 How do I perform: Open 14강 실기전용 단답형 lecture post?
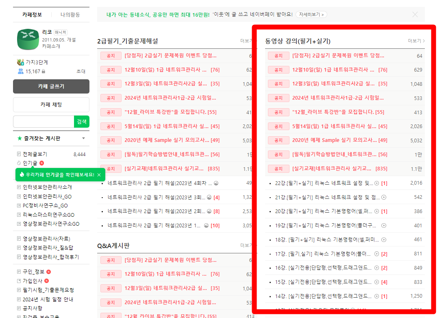click(x=323, y=296)
